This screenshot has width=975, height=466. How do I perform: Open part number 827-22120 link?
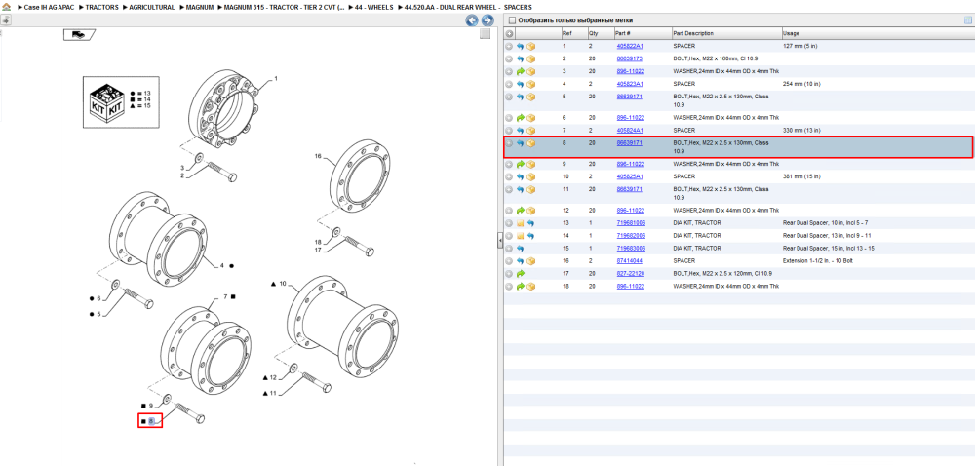click(x=631, y=274)
